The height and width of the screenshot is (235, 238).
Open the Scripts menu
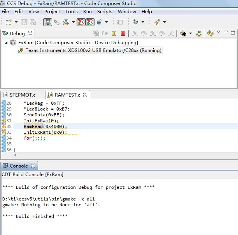point(105,12)
